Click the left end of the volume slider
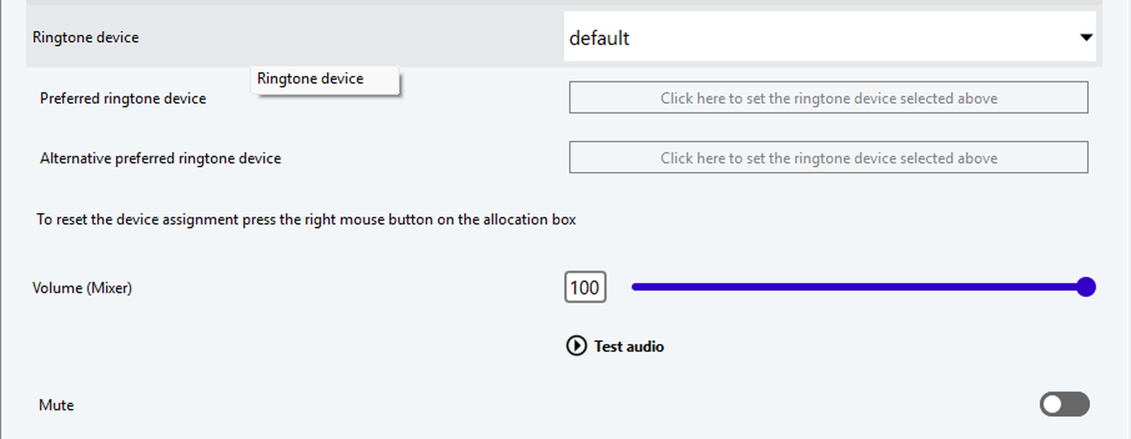The height and width of the screenshot is (439, 1131). click(x=636, y=287)
